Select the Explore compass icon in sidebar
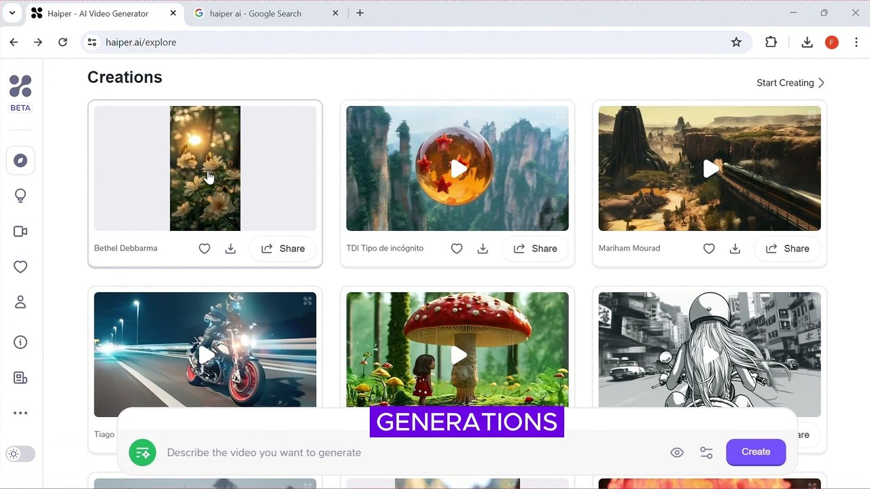 20,160
